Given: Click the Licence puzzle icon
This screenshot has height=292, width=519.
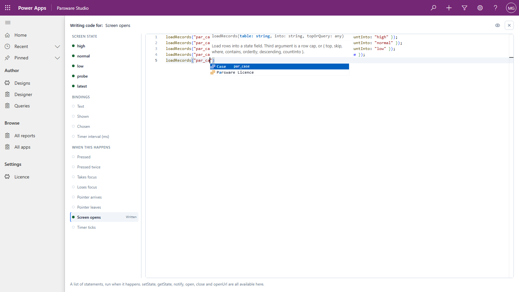Looking at the screenshot, I should pyautogui.click(x=7, y=177).
